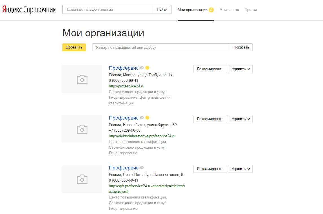Click the Яндекс Справочник logo
323x214 pixels.
(x=29, y=10)
